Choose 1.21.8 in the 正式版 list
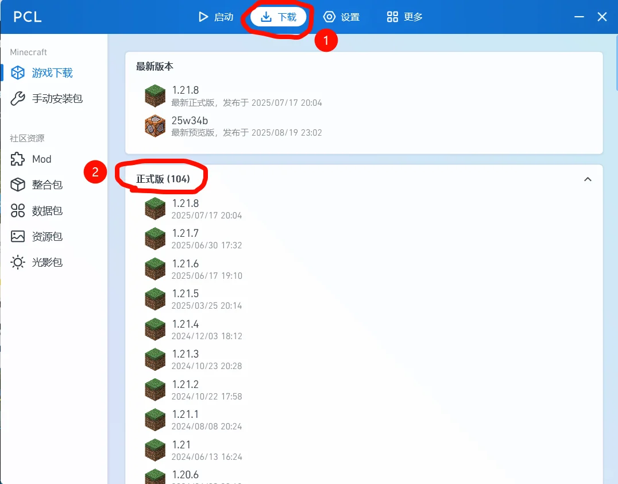This screenshot has width=618, height=484. [x=364, y=209]
